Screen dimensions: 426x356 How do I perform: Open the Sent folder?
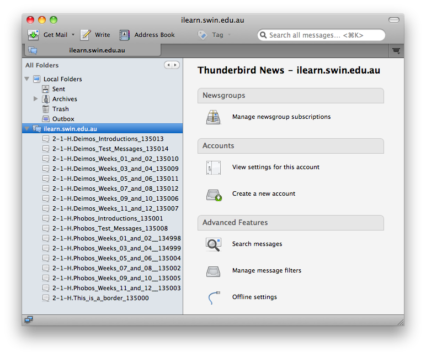[58, 89]
